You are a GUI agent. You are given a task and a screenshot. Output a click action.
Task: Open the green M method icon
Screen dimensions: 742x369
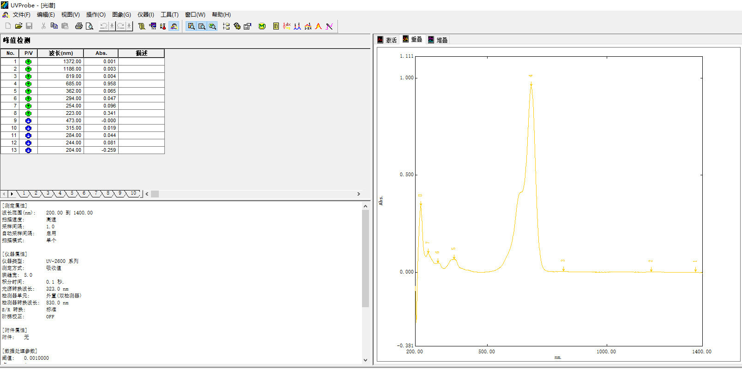click(x=262, y=26)
